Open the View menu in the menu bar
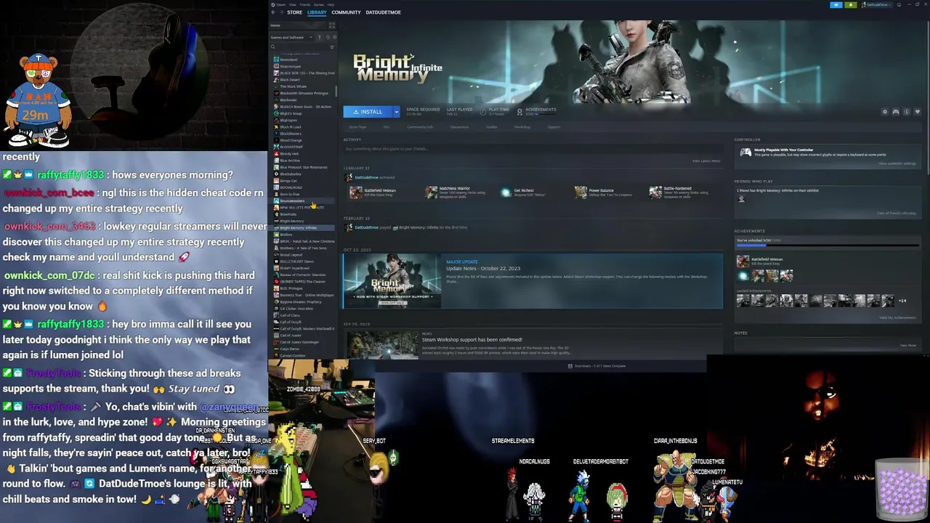 point(292,4)
